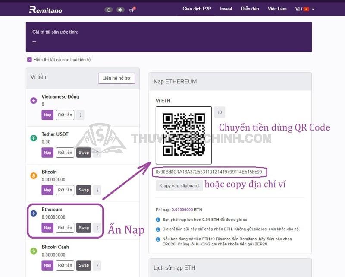Open the Invest menu item
Screen dimensions: 345x277
[226, 9]
